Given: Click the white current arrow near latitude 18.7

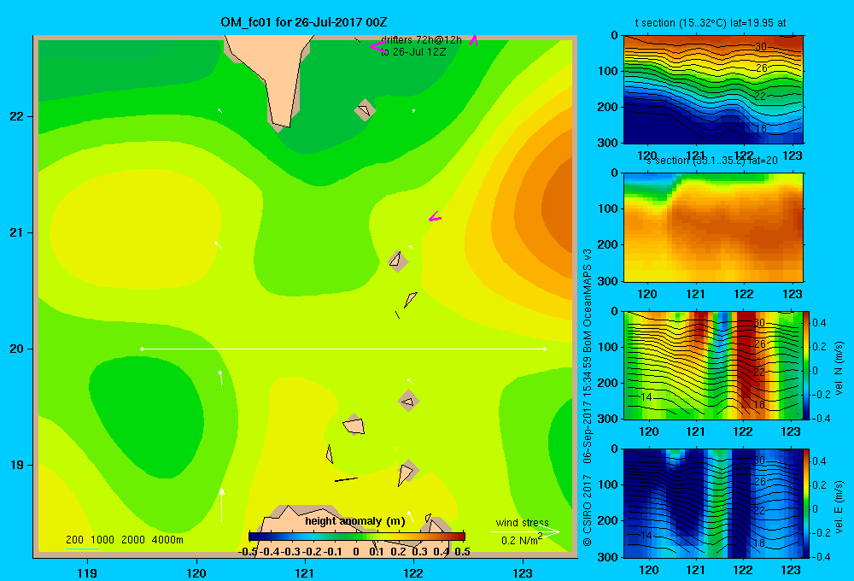Looking at the screenshot, I should coord(222,505).
